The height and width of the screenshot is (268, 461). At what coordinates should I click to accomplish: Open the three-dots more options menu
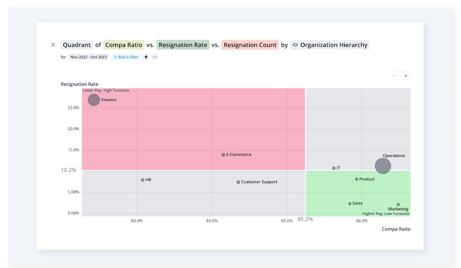point(155,57)
